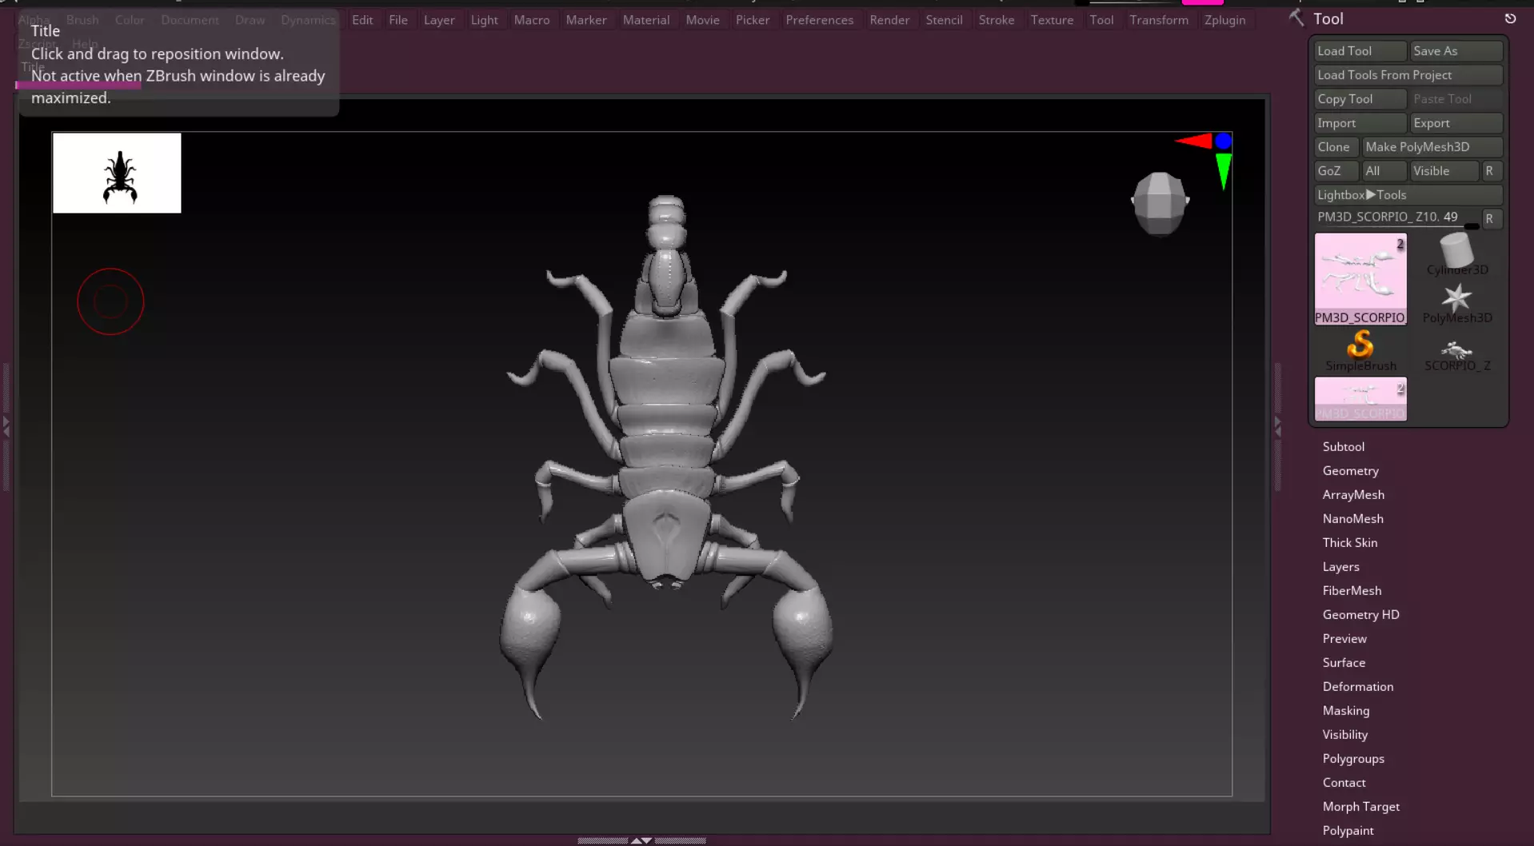Expand the Masking subpalette
The image size is (1534, 846).
pos(1345,710)
